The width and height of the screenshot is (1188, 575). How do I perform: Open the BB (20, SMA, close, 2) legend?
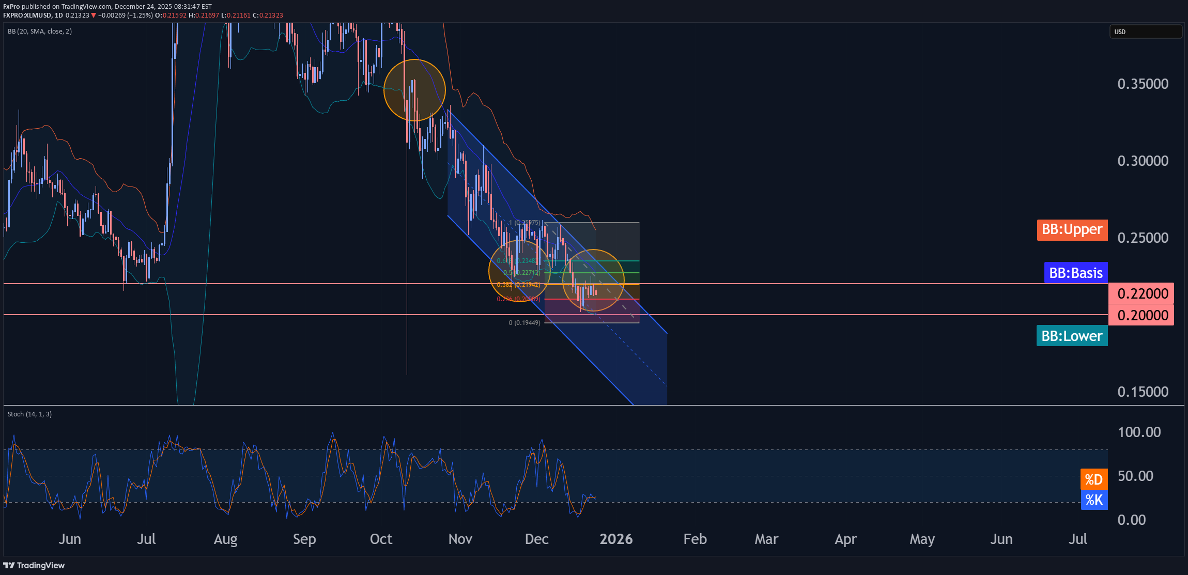[x=40, y=31]
